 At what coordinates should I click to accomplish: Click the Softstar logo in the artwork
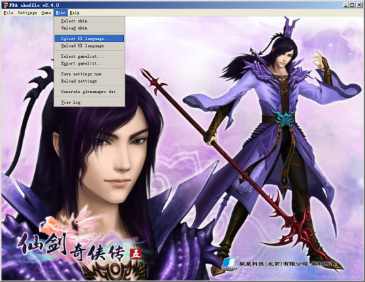coord(230,264)
